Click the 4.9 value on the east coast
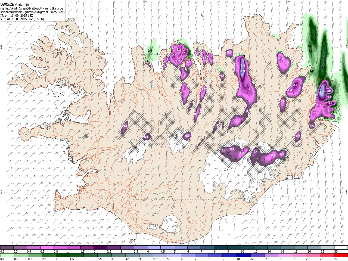Viewport: 348px width, 261px height. point(329,91)
